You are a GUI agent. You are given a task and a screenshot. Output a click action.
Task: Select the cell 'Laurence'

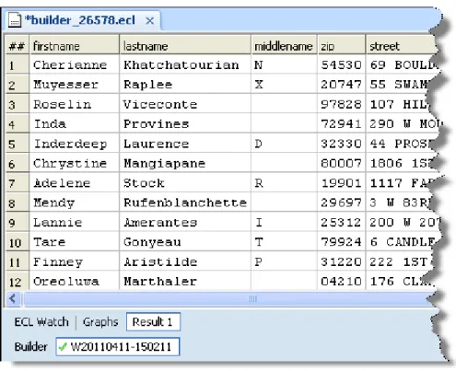click(x=185, y=144)
